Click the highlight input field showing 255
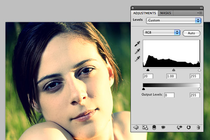Screen dimensions: 210x140 tap(195, 76)
